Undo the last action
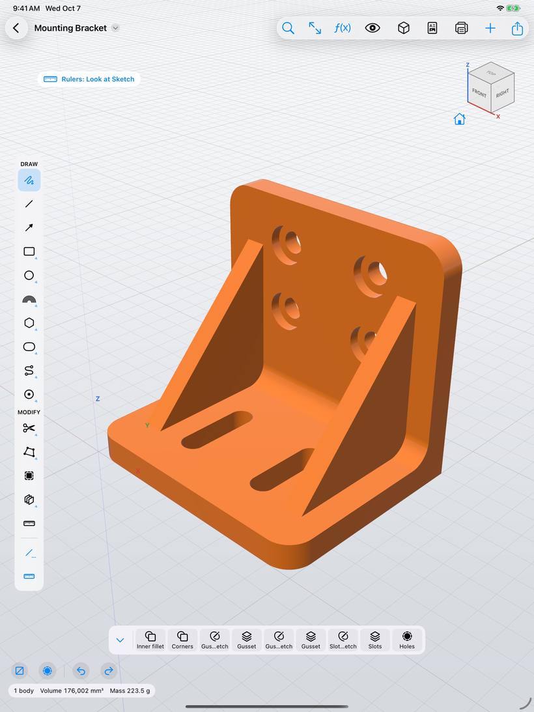This screenshot has height=712, width=534. click(x=81, y=671)
